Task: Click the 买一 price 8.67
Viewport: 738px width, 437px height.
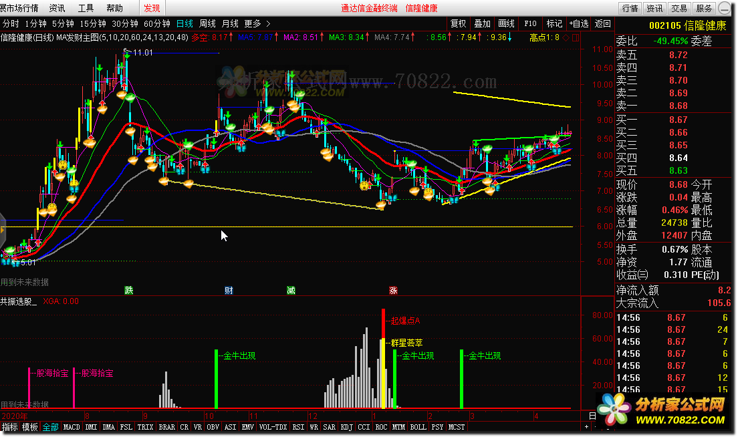Action: (x=679, y=120)
